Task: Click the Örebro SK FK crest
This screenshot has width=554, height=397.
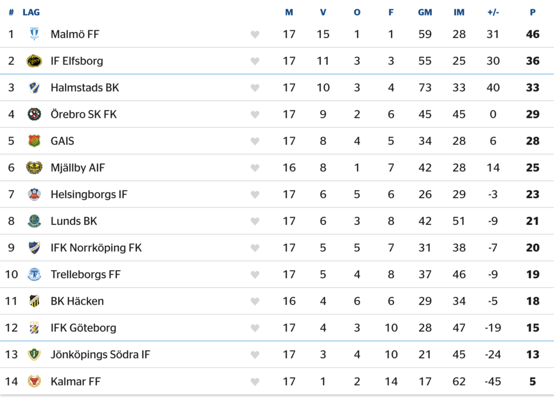Action: pyautogui.click(x=34, y=114)
